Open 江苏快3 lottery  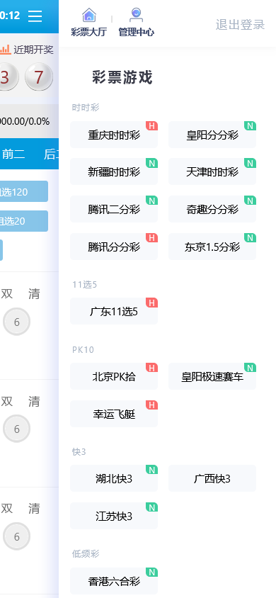pos(114,516)
